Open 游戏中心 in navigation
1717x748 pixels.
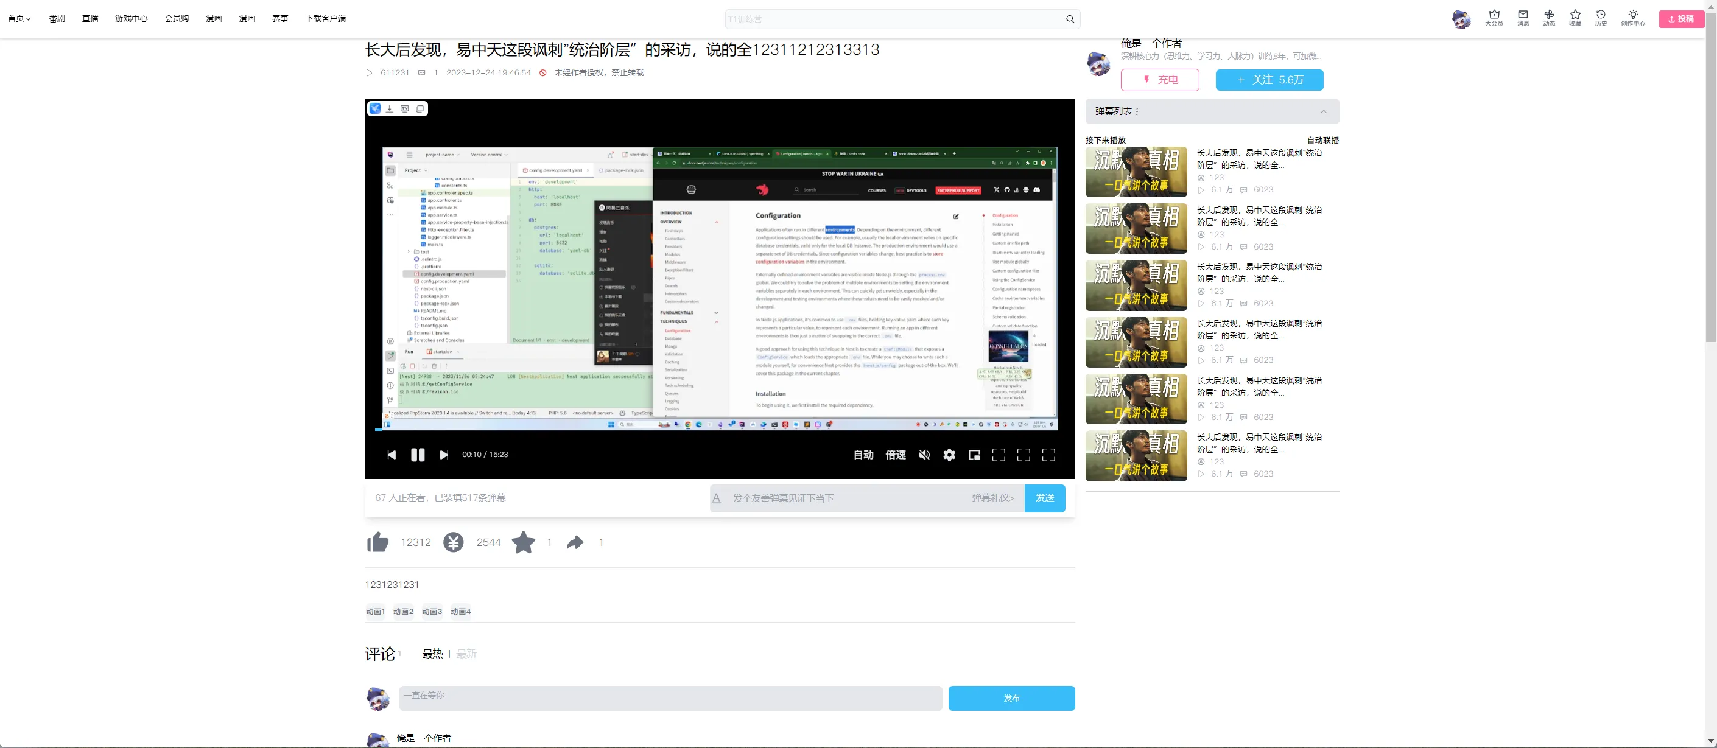132,19
